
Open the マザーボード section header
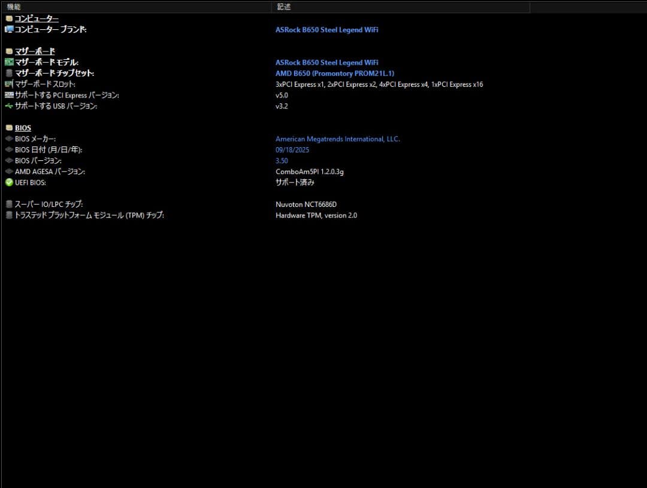(x=34, y=51)
